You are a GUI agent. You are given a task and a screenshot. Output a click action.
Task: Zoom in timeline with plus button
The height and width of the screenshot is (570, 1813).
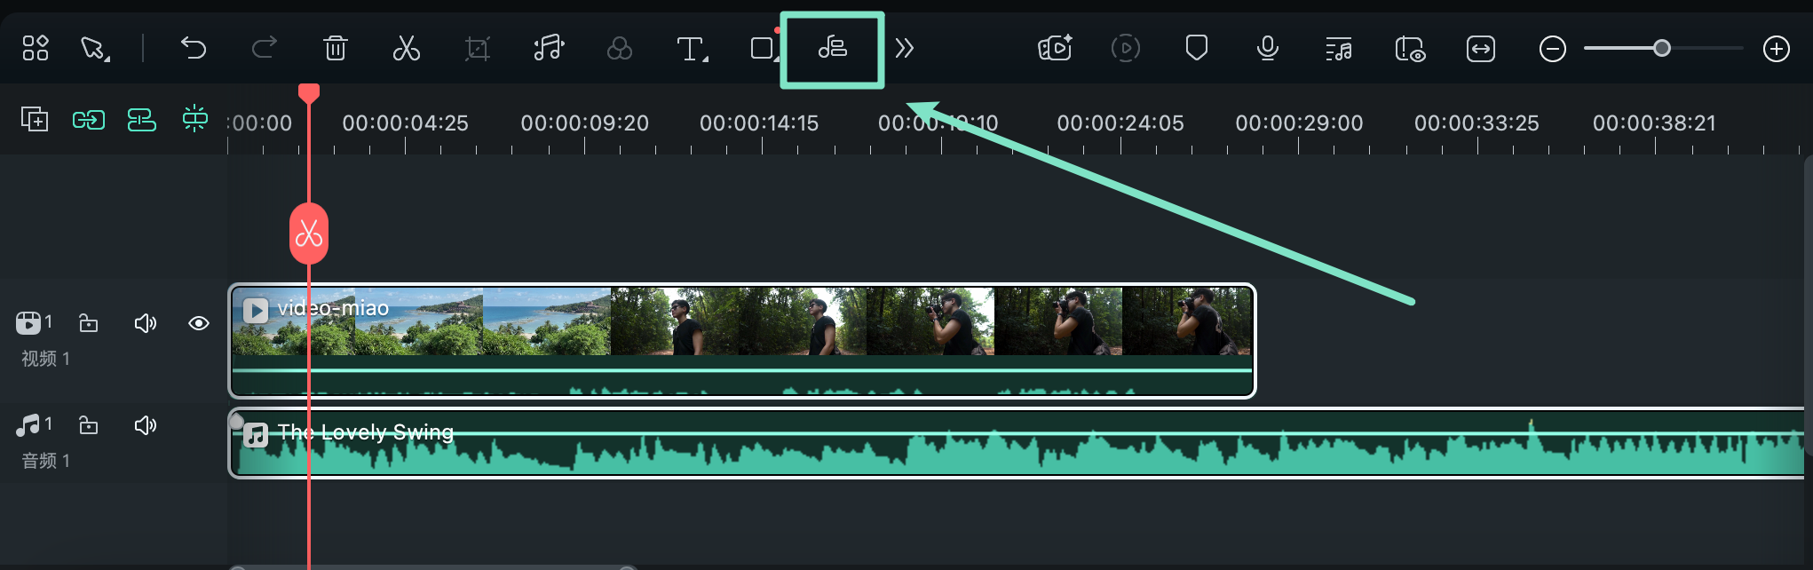(1776, 49)
